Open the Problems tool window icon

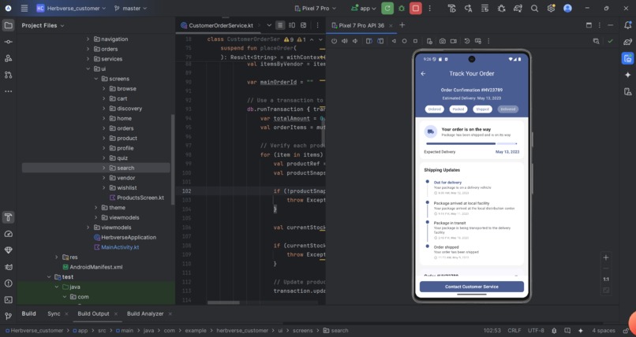[8, 283]
